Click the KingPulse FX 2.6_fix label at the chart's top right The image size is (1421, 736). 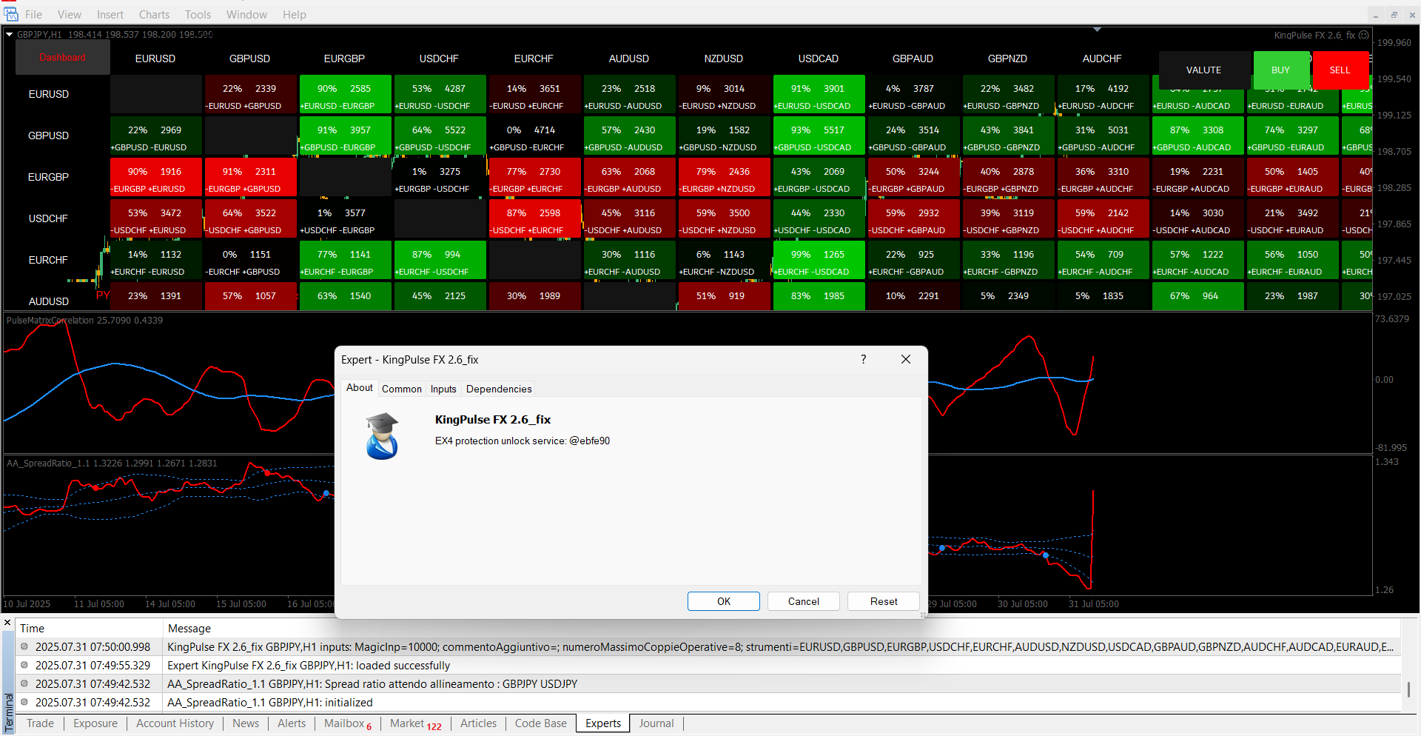point(1314,35)
